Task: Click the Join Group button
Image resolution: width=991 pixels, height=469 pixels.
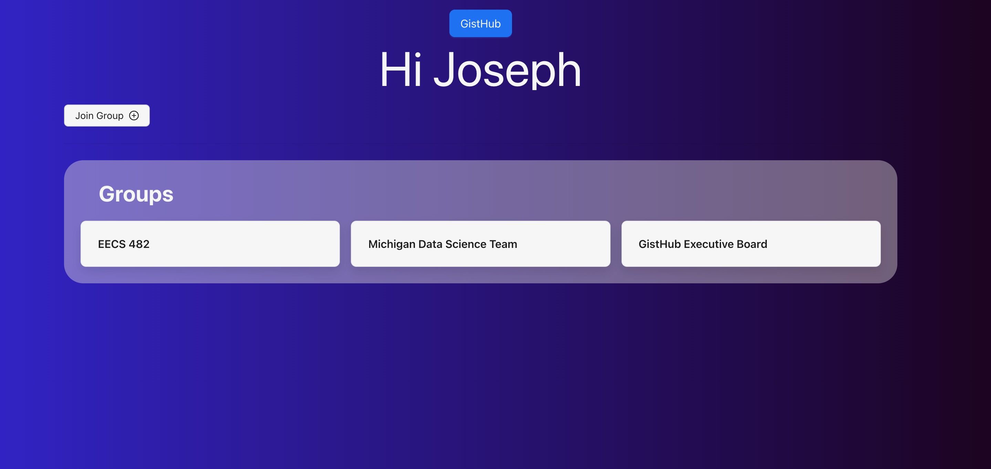Action: [x=106, y=116]
